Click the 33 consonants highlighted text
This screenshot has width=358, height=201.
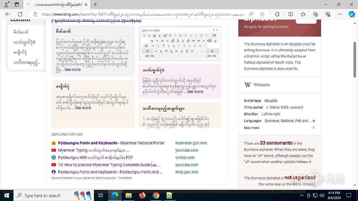(276, 143)
